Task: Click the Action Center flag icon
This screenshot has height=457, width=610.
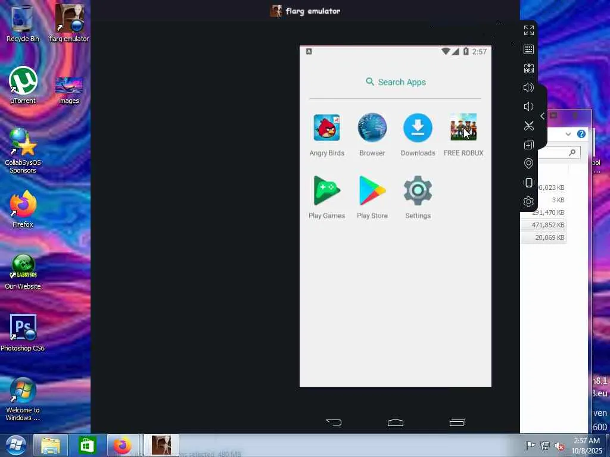Action: point(530,445)
